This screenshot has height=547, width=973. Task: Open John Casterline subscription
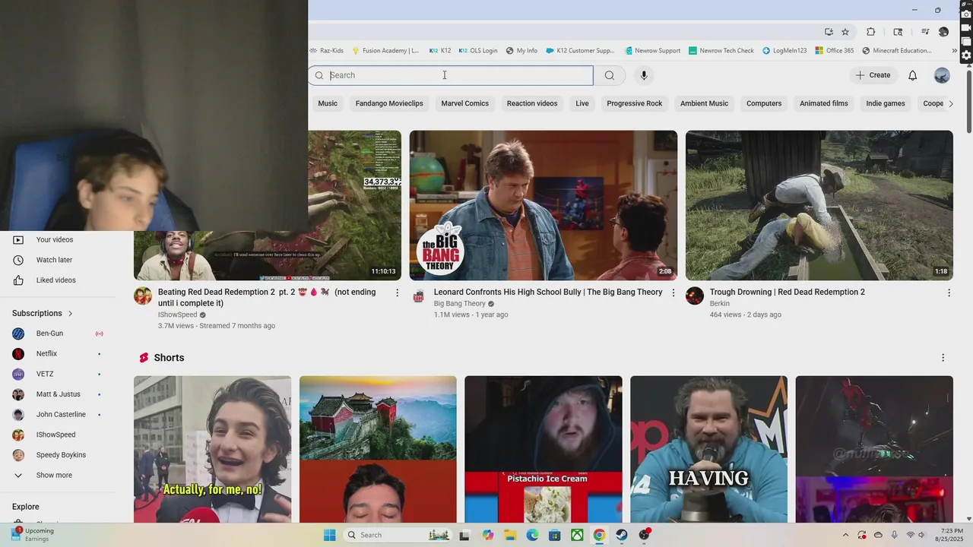(61, 415)
